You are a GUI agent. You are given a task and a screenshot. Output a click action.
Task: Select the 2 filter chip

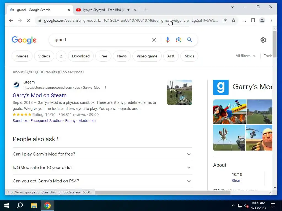click(x=61, y=56)
